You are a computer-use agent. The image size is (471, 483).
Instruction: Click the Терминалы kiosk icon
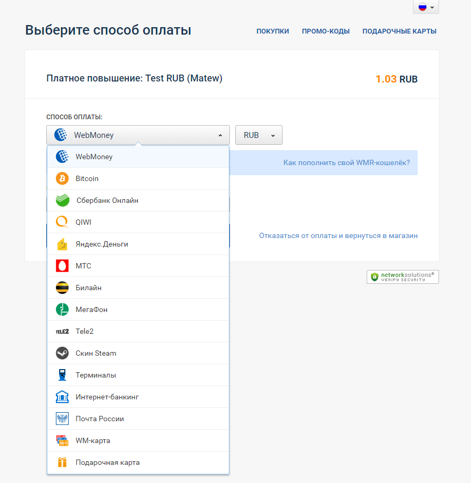pyautogui.click(x=62, y=375)
